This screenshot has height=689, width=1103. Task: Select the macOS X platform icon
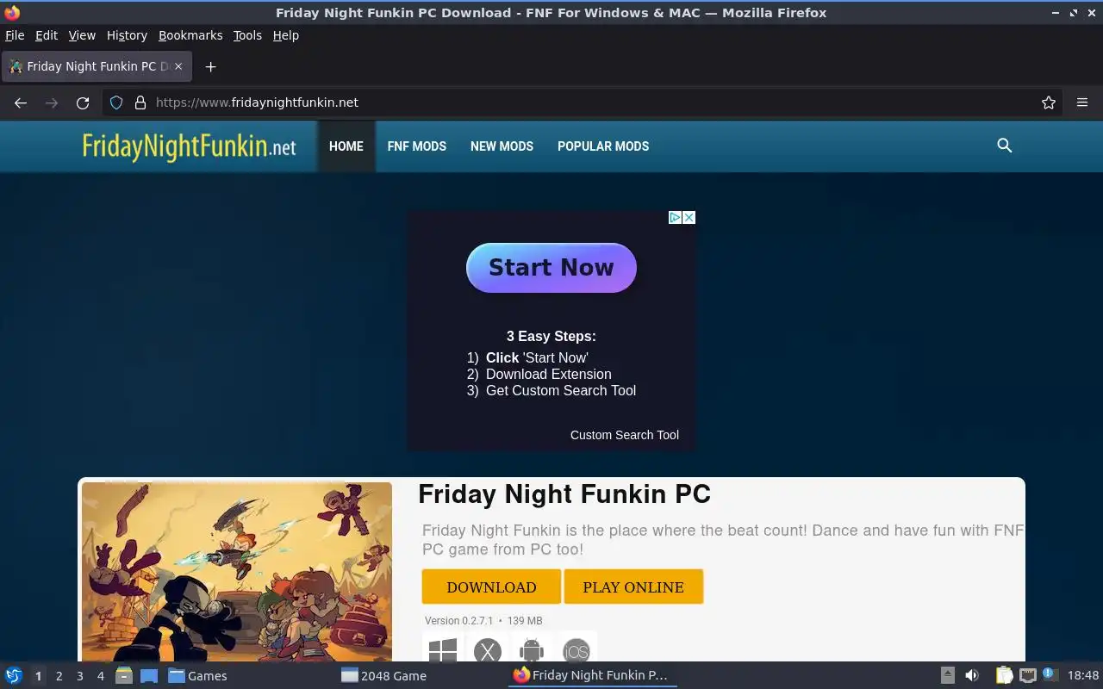tap(487, 650)
